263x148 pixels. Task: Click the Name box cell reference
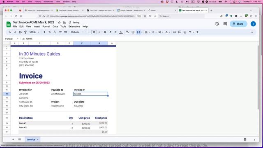[12, 39]
